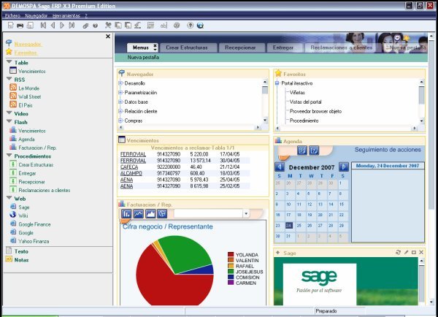
Task: Switch to the Entregar tab
Action: click(283, 47)
